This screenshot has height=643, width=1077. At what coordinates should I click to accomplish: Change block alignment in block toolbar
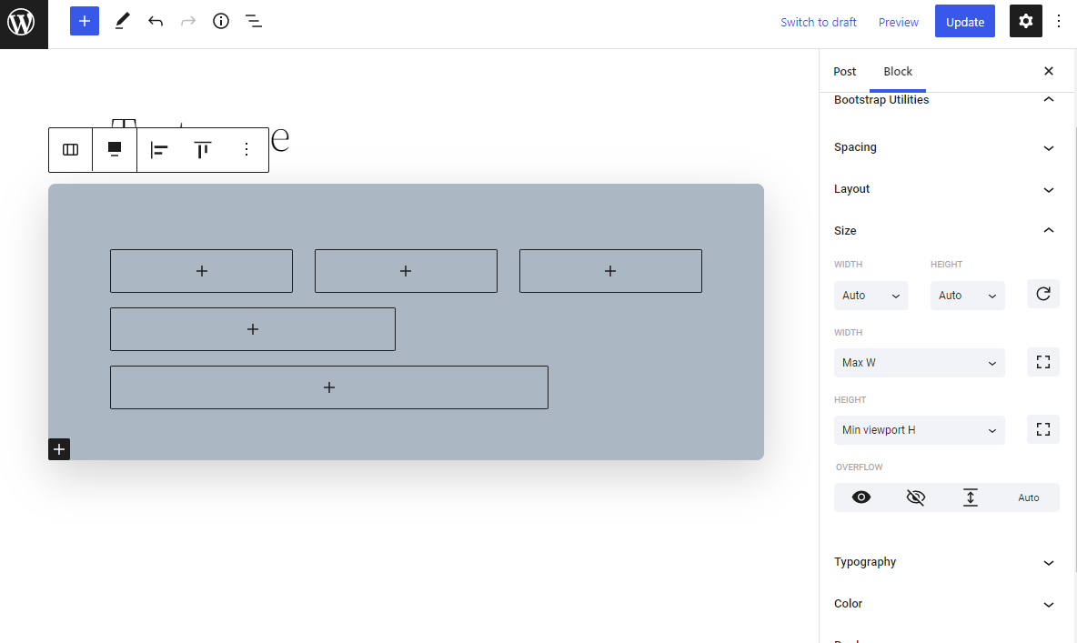[x=115, y=150]
